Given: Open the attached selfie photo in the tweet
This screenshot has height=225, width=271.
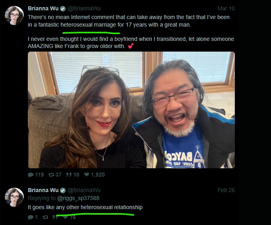Looking at the screenshot, I should pyautogui.click(x=132, y=110).
